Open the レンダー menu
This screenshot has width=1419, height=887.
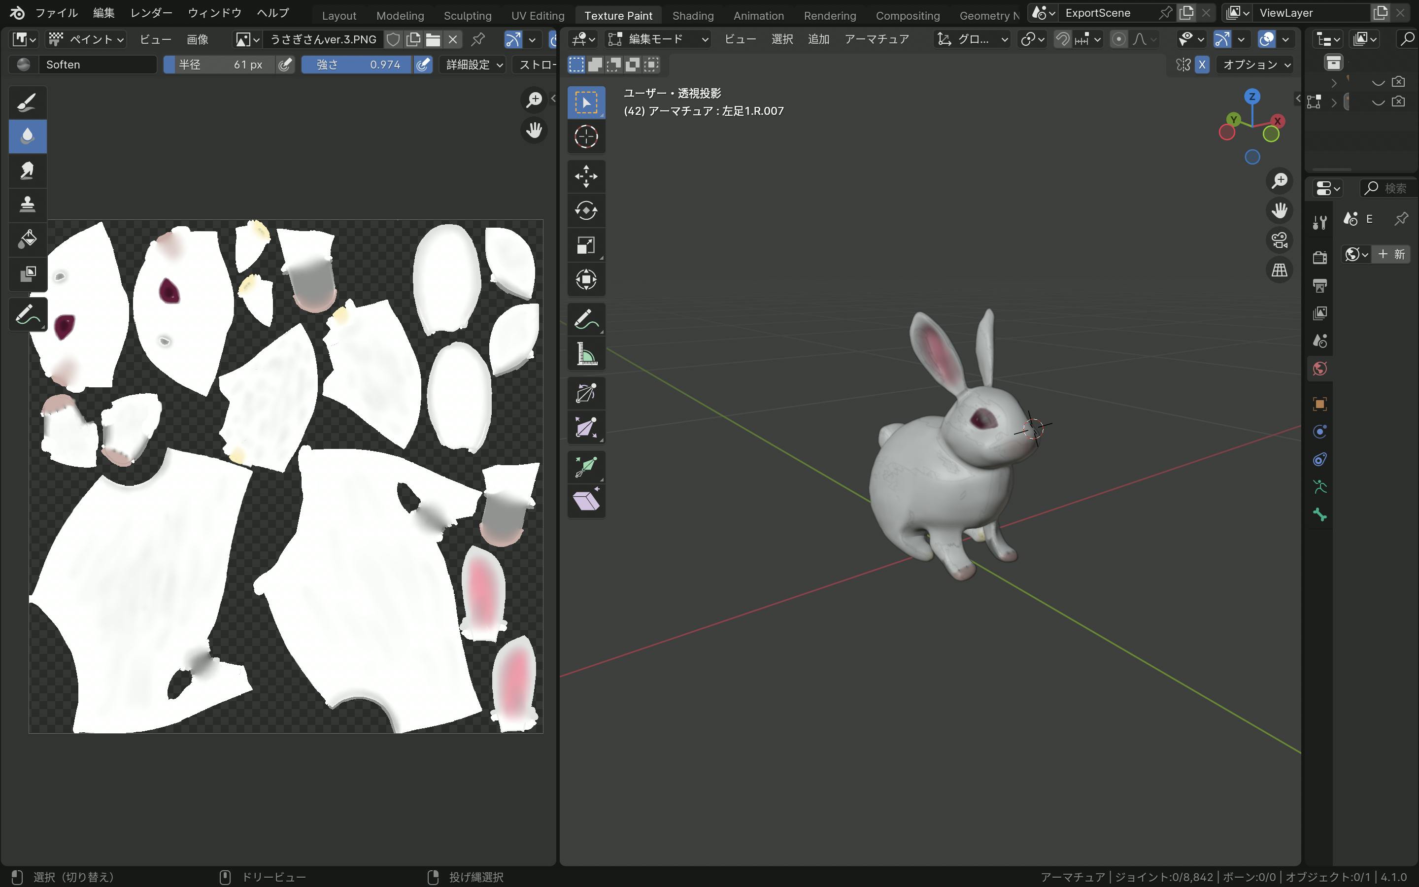click(151, 13)
